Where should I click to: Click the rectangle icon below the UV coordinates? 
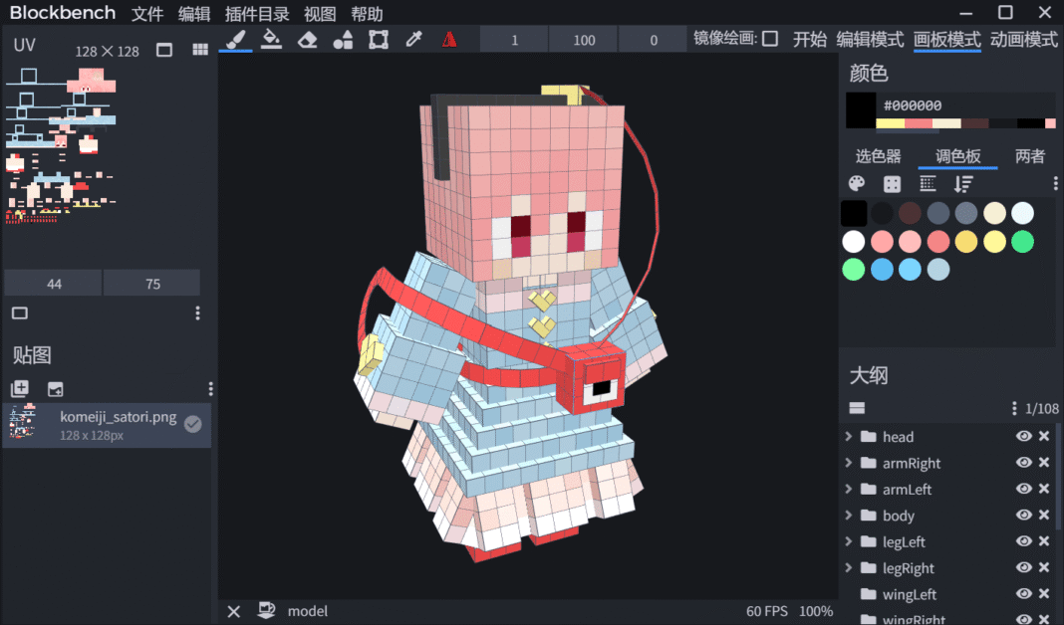pyautogui.click(x=20, y=313)
